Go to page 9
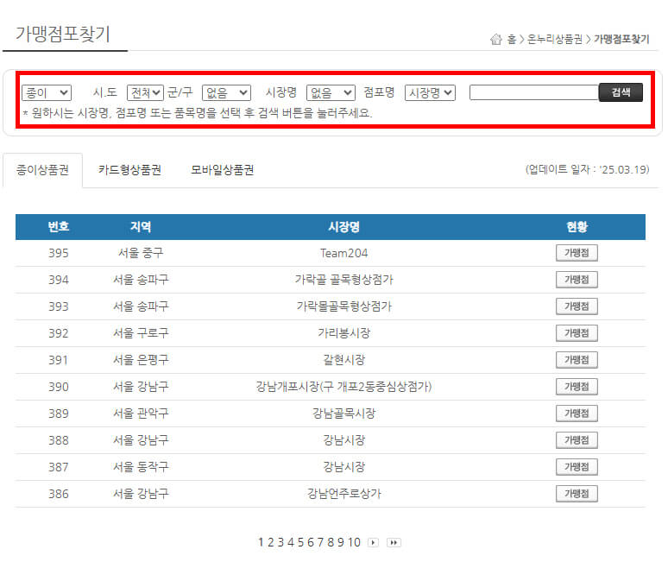This screenshot has width=668, height=562. 340,542
